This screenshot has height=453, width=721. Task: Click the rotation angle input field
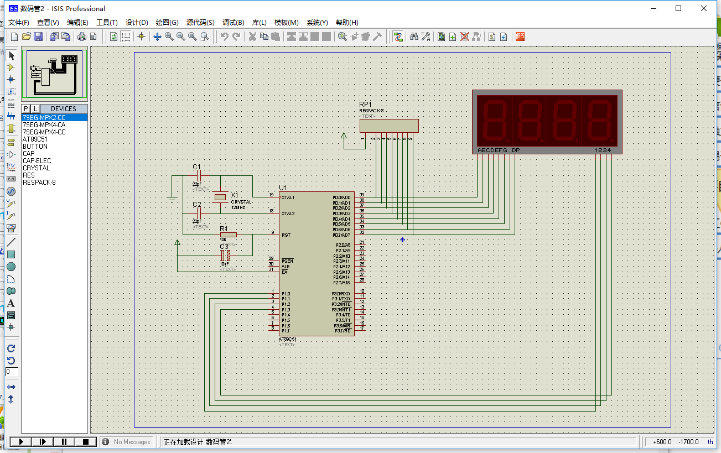[12, 372]
